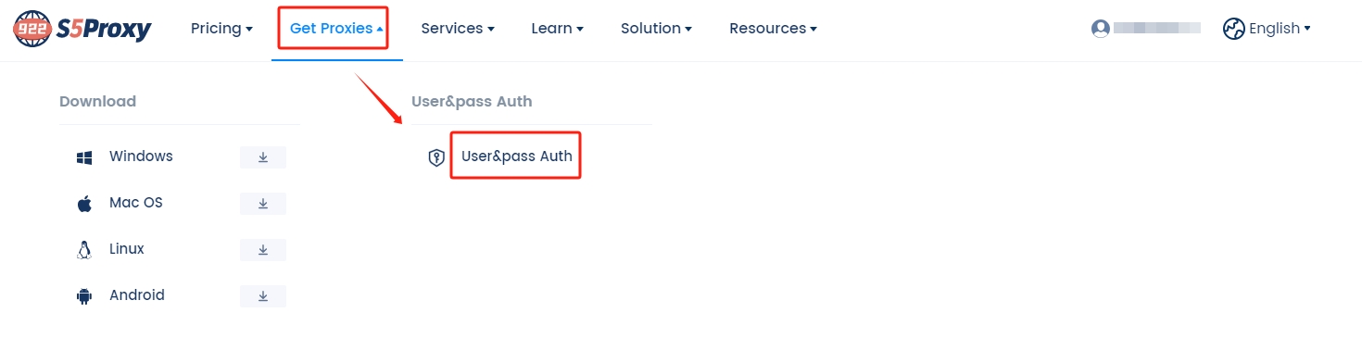Click the Windows platform icon

[84, 157]
